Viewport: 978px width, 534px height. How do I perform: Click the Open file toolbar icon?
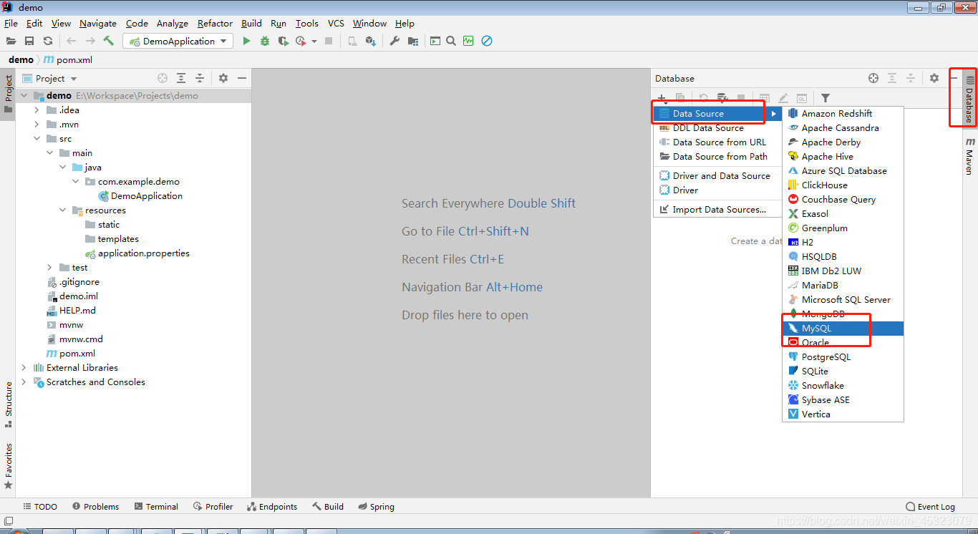click(x=11, y=41)
